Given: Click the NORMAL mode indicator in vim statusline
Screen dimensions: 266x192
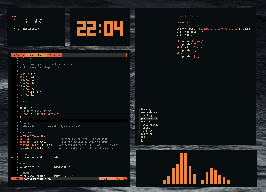Looking at the screenshot, I should (17, 179).
